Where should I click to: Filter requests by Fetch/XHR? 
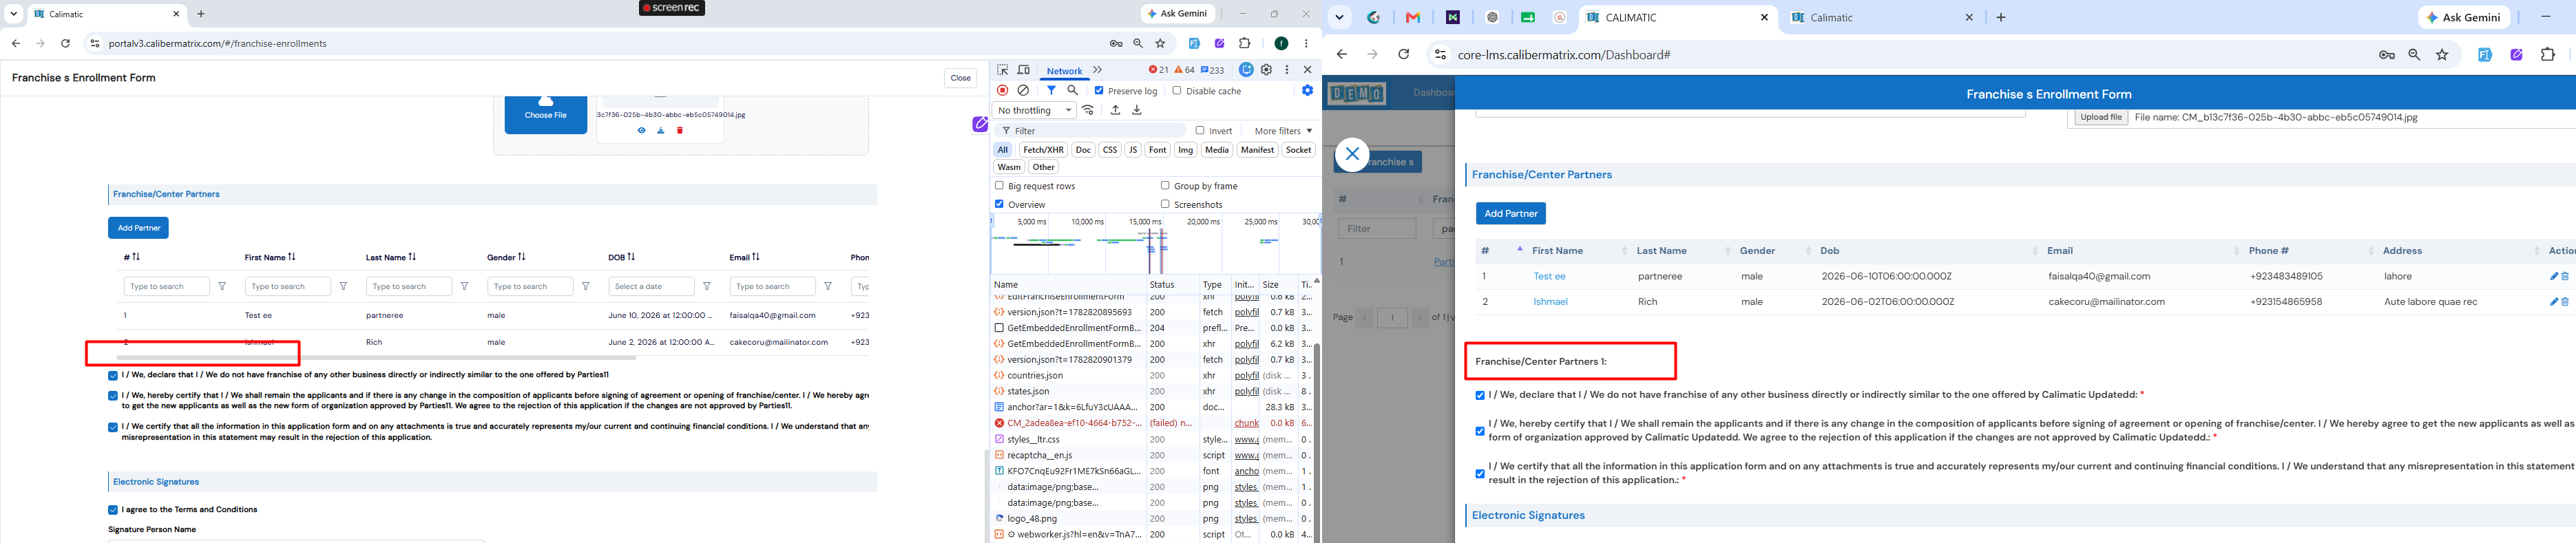point(1043,150)
